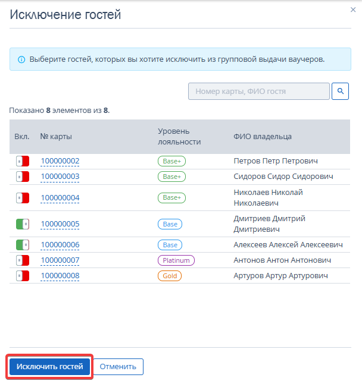Click the Gold loyalty level badge
Viewport: 362px width, 384px height.
(170, 276)
